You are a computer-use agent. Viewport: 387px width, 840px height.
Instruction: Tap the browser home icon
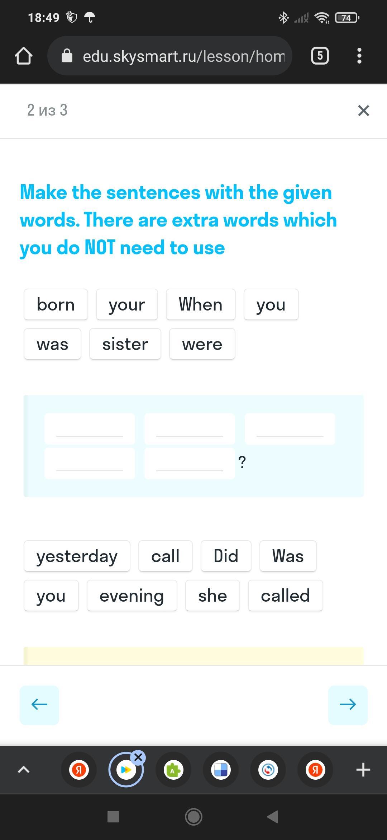[24, 56]
